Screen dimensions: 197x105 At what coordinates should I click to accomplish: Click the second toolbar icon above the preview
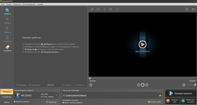click(x=98, y=9)
